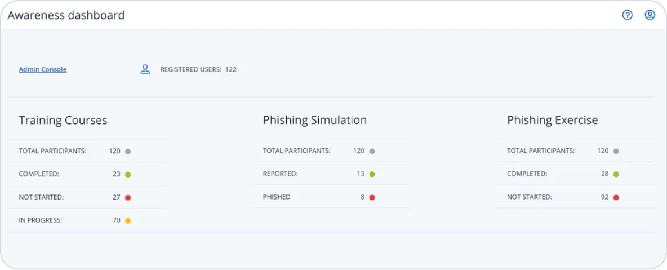Click the In Progress value 70
The width and height of the screenshot is (667, 270).
pyautogui.click(x=116, y=220)
